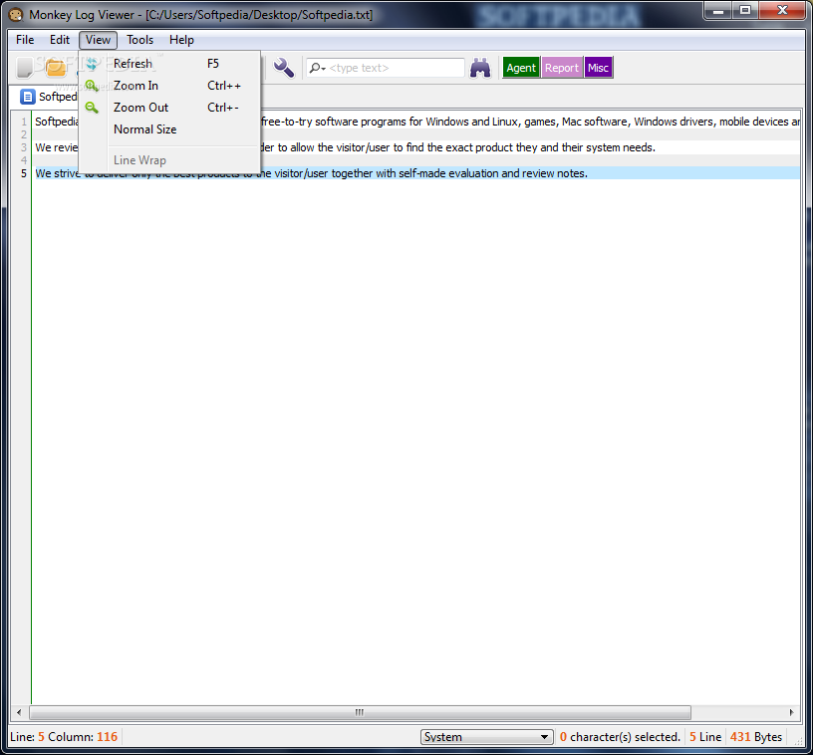The height and width of the screenshot is (755, 813).
Task: Open the File menu
Action: (25, 40)
